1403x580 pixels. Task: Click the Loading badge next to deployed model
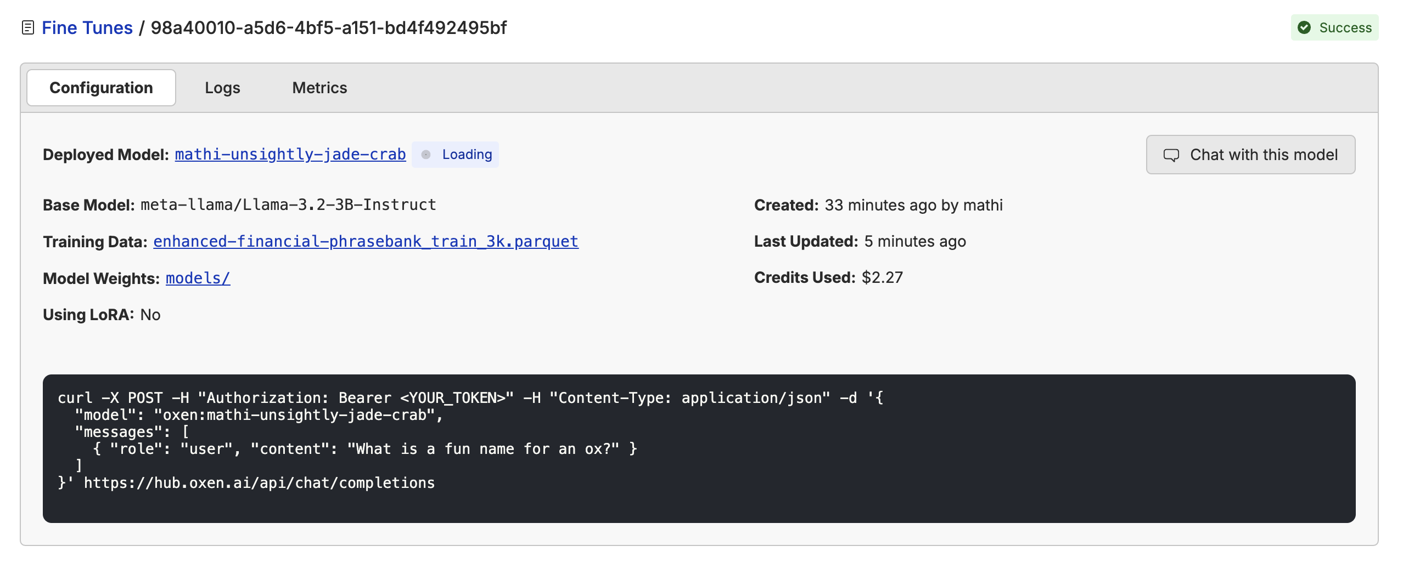[455, 155]
